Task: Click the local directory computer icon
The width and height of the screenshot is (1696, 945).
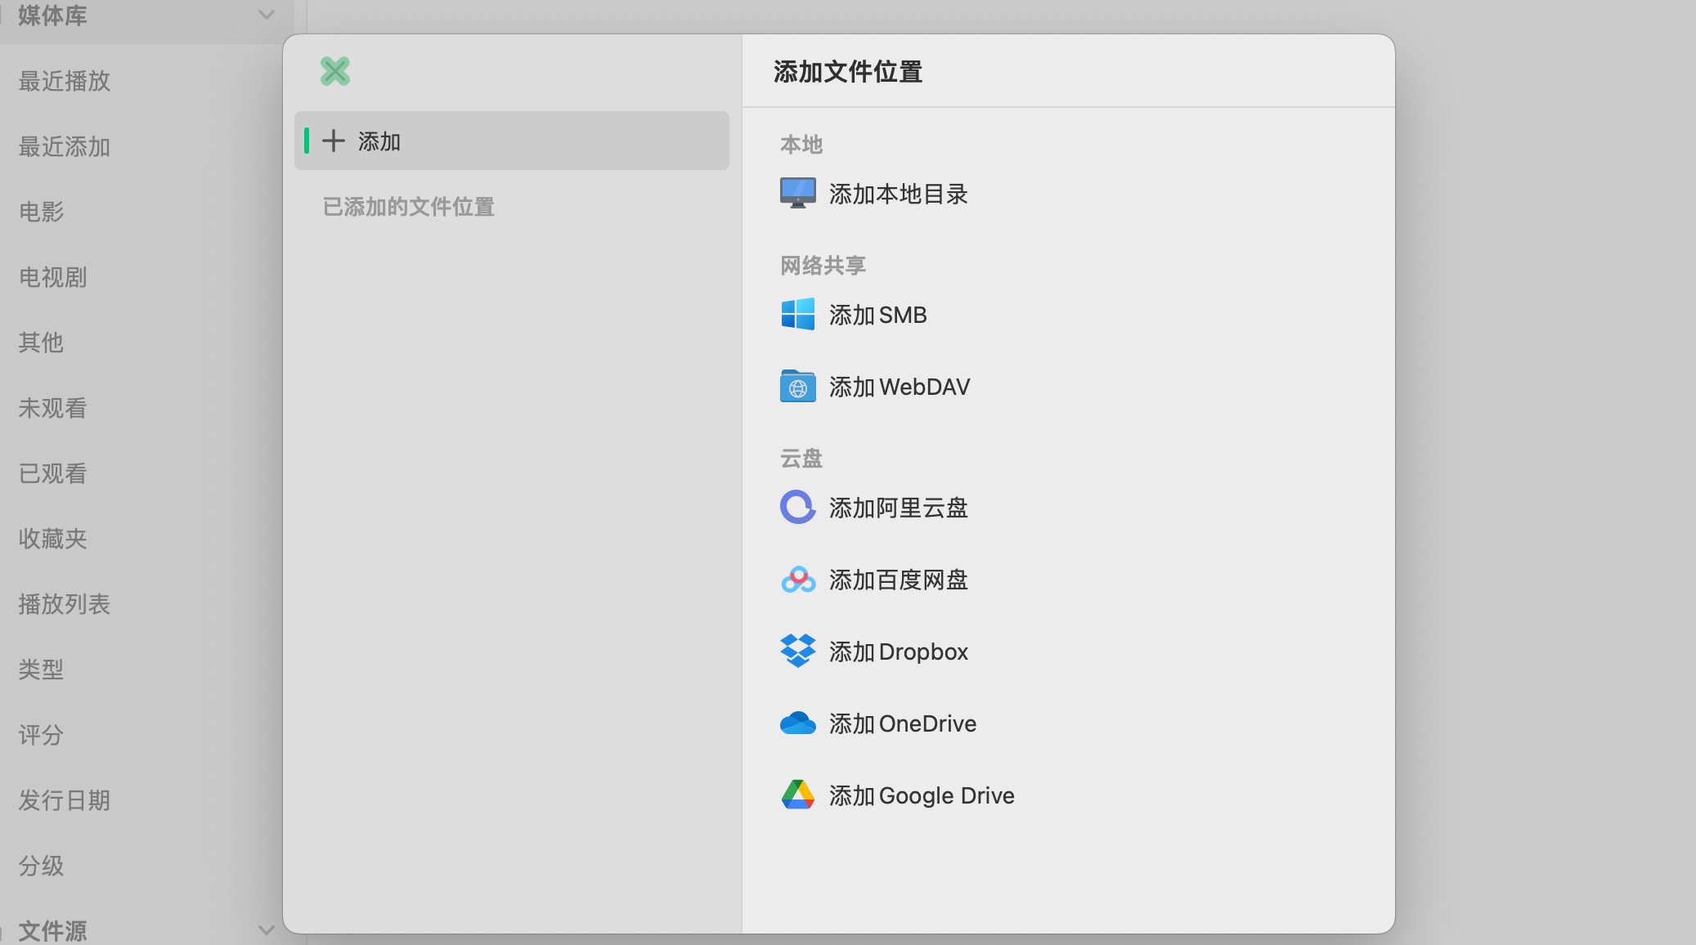Action: [x=798, y=194]
